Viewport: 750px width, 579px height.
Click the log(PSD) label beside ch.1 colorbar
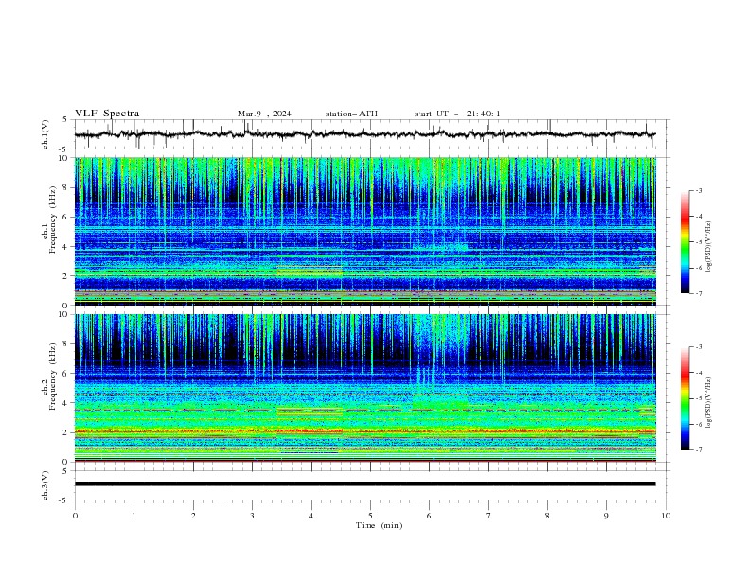pyautogui.click(x=708, y=247)
